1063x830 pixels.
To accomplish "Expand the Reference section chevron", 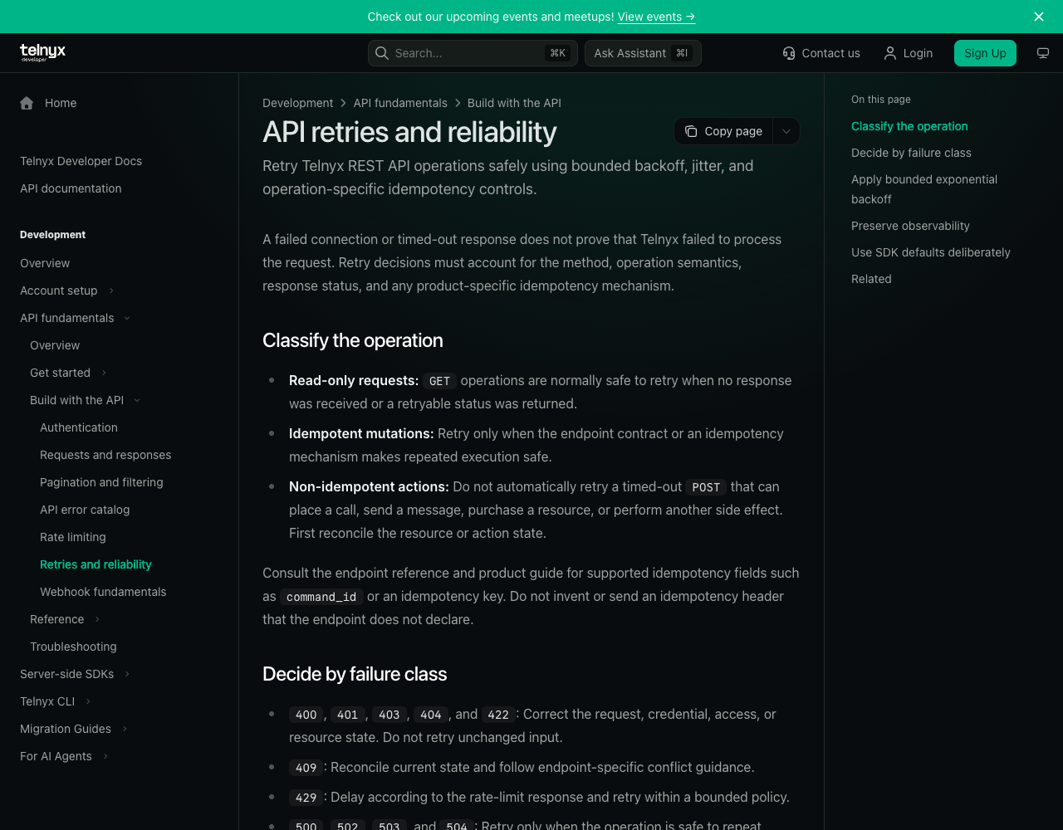I will [x=97, y=619].
